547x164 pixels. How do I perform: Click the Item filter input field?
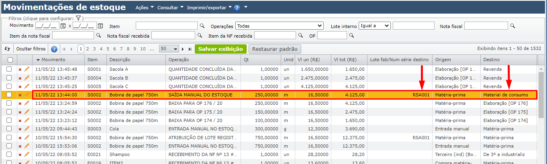pyautogui.click(x=167, y=26)
